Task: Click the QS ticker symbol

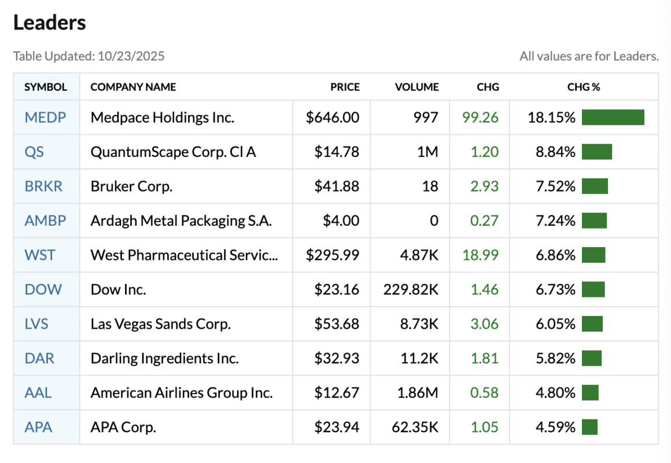Action: coord(34,152)
